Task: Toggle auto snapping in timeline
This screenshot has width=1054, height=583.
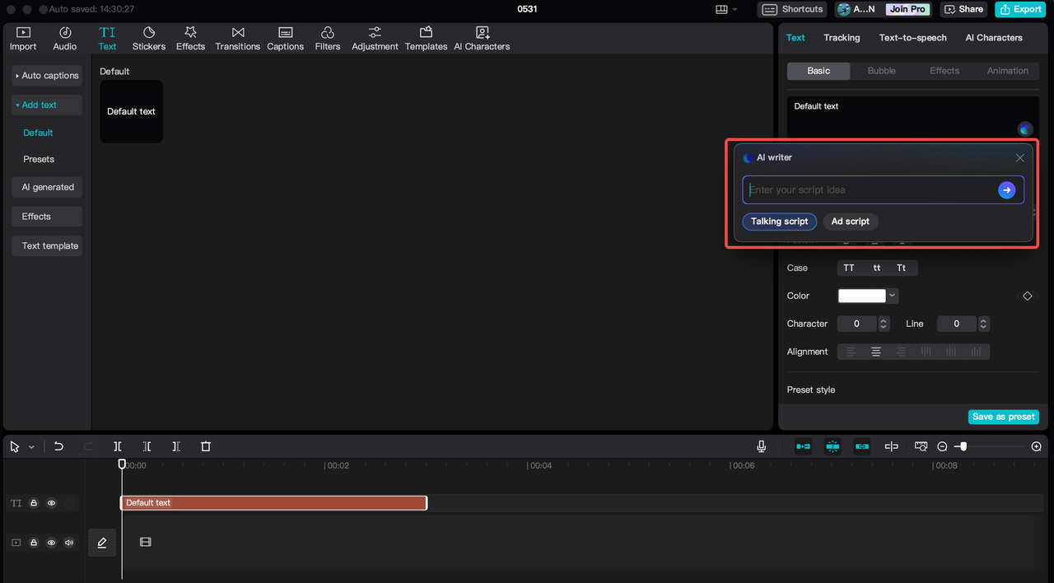Action: 832,446
